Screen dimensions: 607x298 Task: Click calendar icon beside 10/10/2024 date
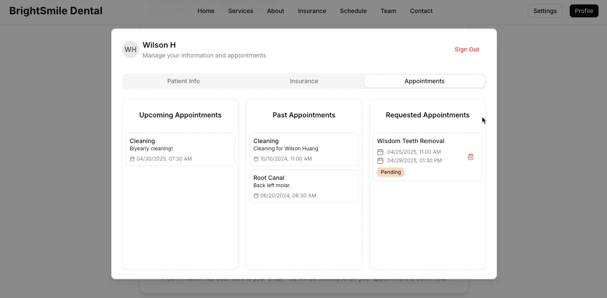pyautogui.click(x=256, y=159)
